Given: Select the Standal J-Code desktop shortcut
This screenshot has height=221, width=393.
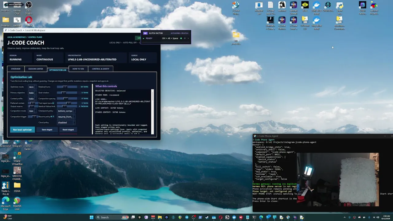Looking at the screenshot, I should tap(270, 23).
